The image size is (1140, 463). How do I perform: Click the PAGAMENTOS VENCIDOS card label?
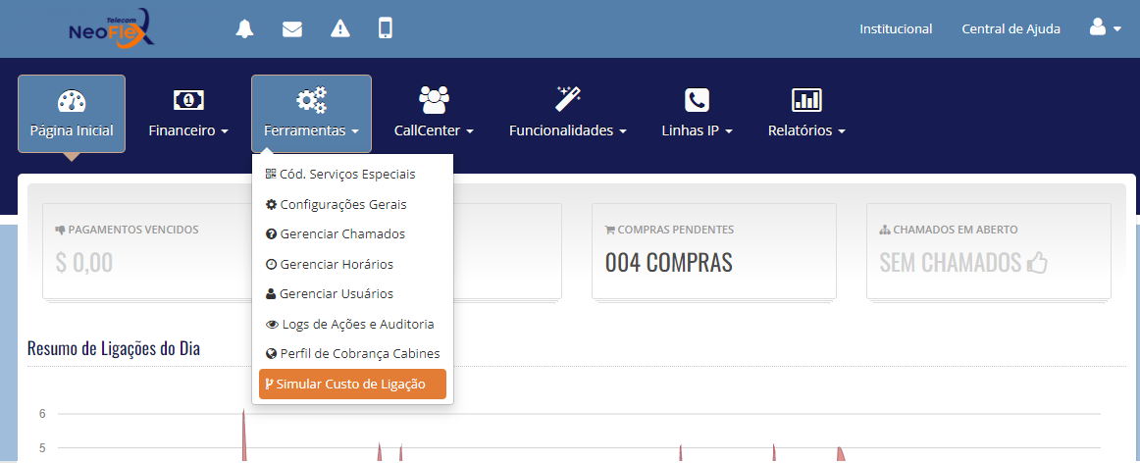pos(133,230)
